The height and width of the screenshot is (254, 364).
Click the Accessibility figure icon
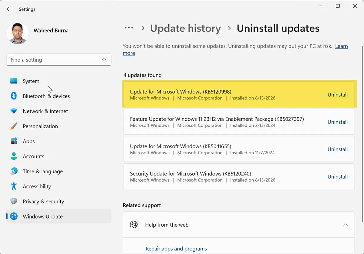click(14, 186)
